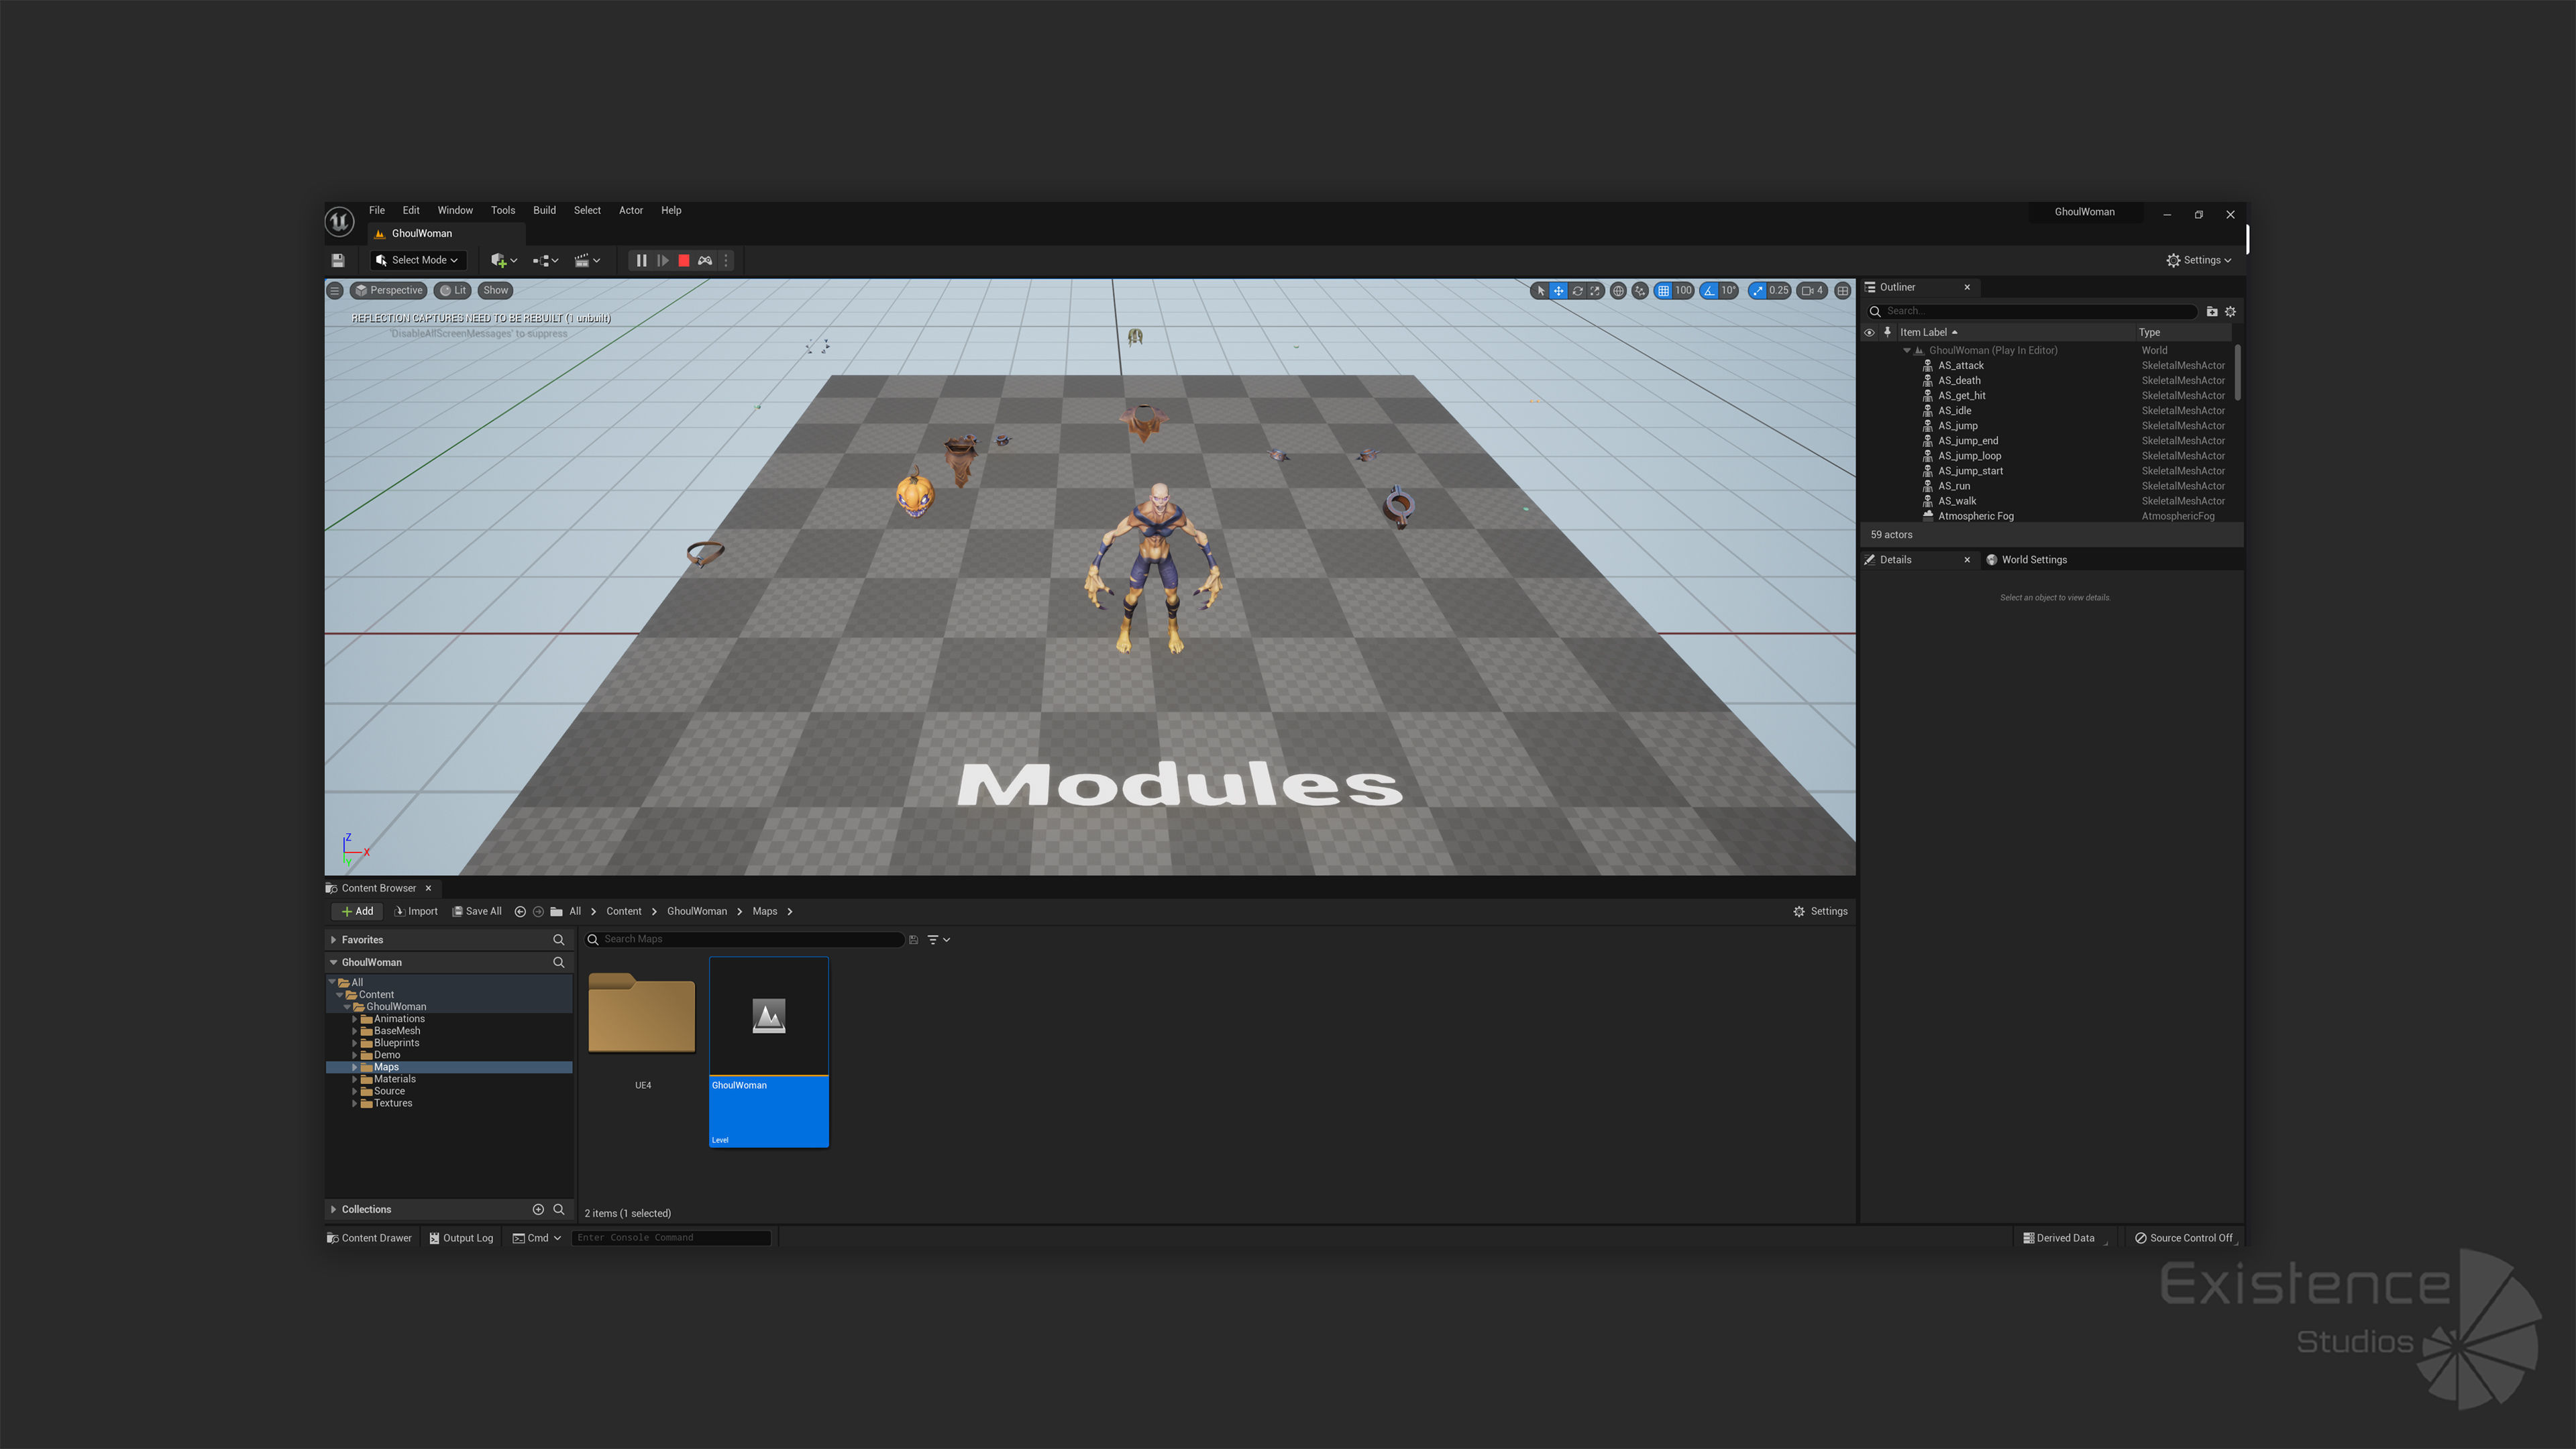The height and width of the screenshot is (1449, 2576).
Task: Click the globe coordinate system icon
Action: coord(1618,291)
